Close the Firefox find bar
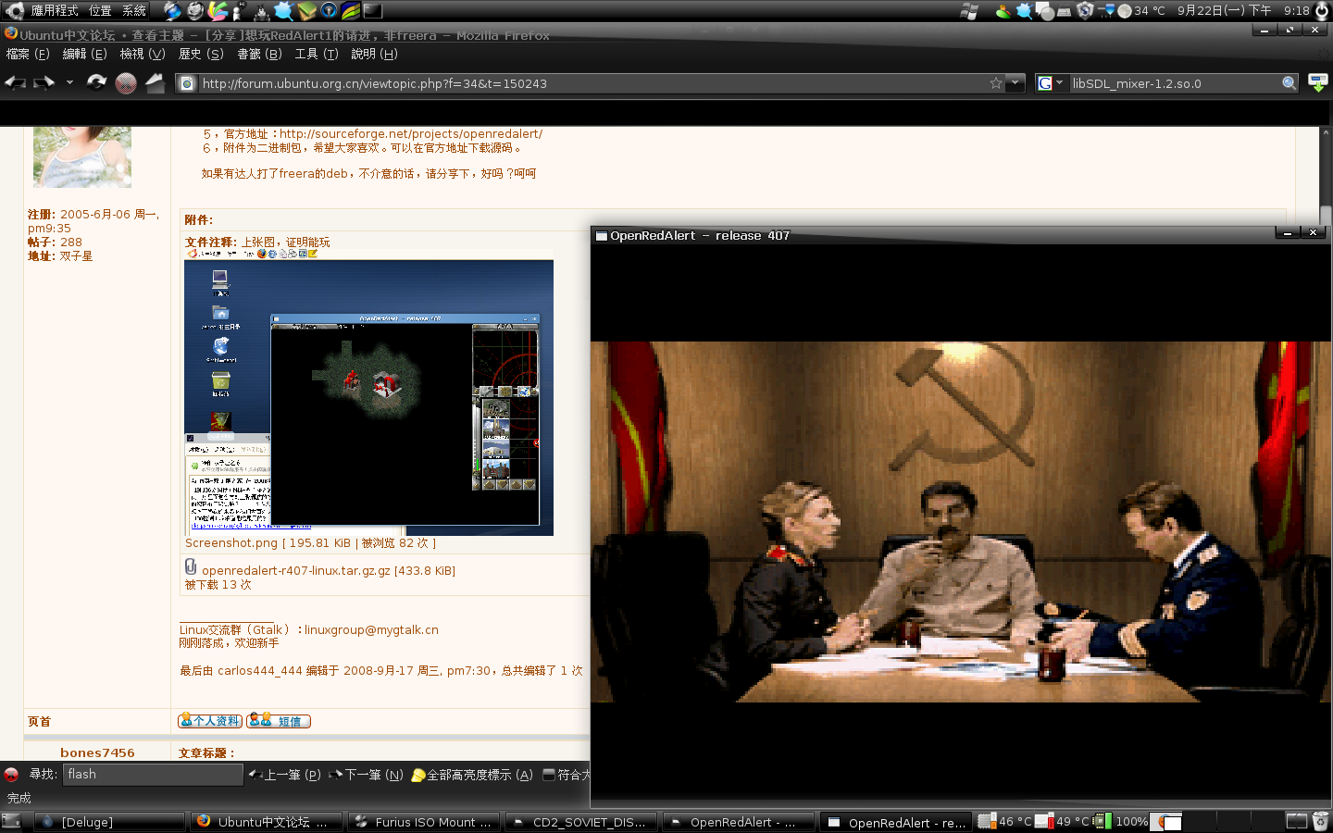The height and width of the screenshot is (833, 1333). [x=11, y=775]
